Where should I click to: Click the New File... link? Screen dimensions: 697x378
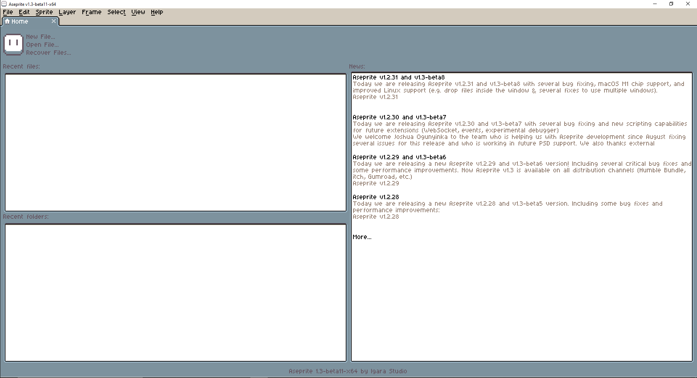(41, 37)
